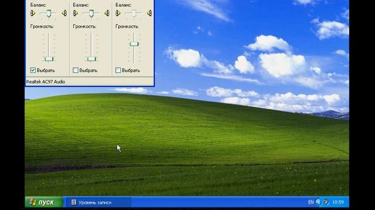Click balance slider thumb above ticked Выбрать column
Screen dimensions: 375x210
pos(49,13)
